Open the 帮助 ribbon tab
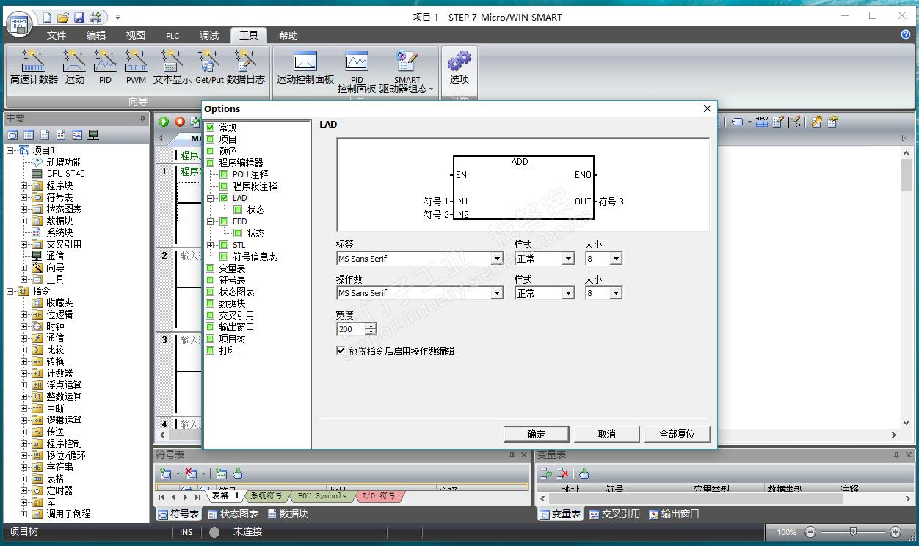Image resolution: width=919 pixels, height=546 pixels. tap(288, 35)
